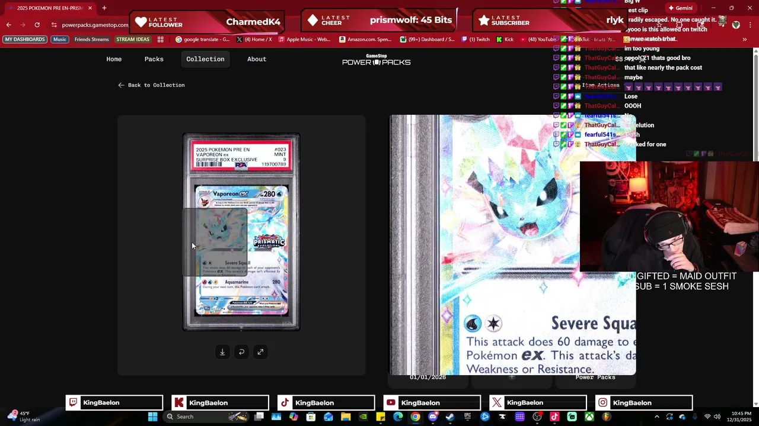
Task: Open the Music bookmark folder
Action: pos(60,40)
